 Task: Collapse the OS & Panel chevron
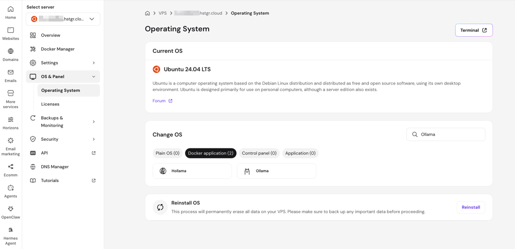(x=94, y=76)
